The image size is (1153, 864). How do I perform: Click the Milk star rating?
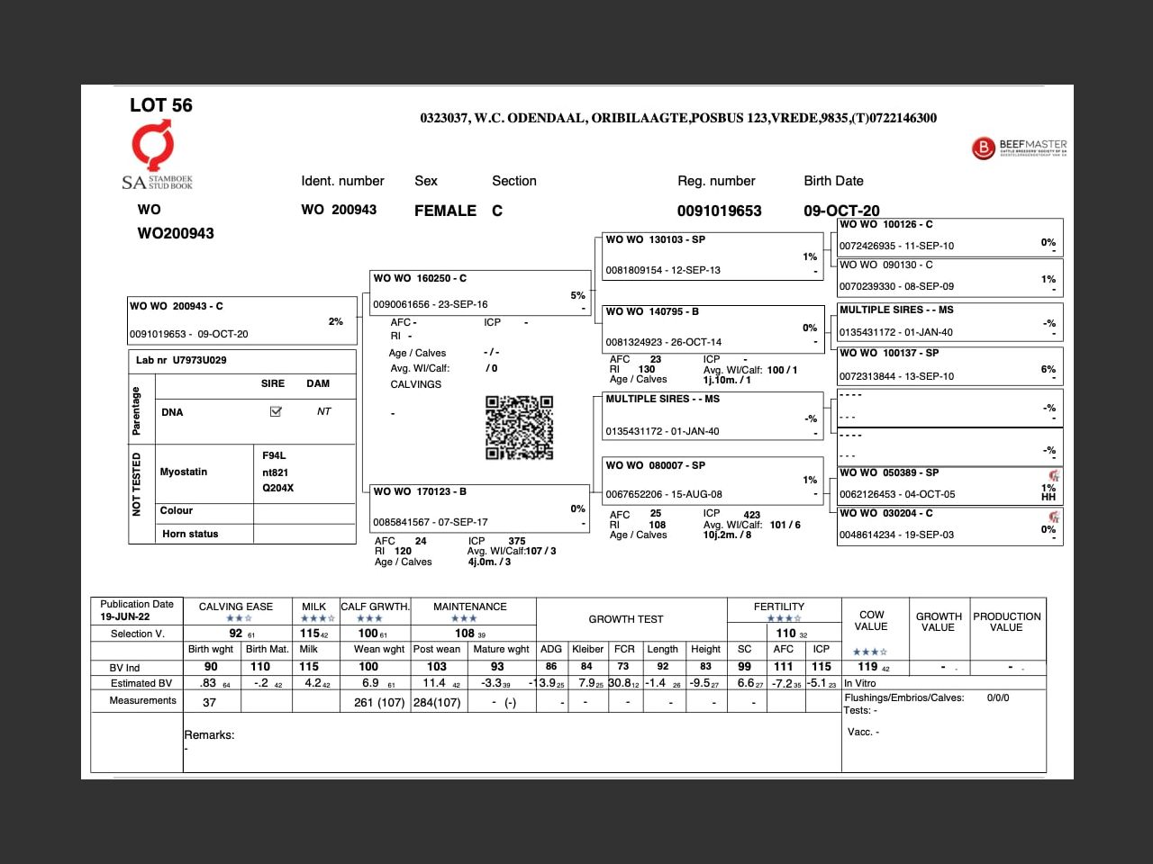[317, 618]
